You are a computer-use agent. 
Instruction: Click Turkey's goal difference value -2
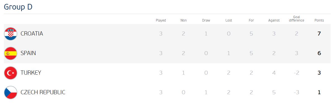(x=297, y=73)
